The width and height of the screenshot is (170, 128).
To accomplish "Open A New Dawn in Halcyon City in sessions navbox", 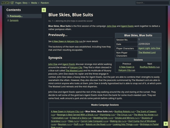I will click(x=67, y=112).
